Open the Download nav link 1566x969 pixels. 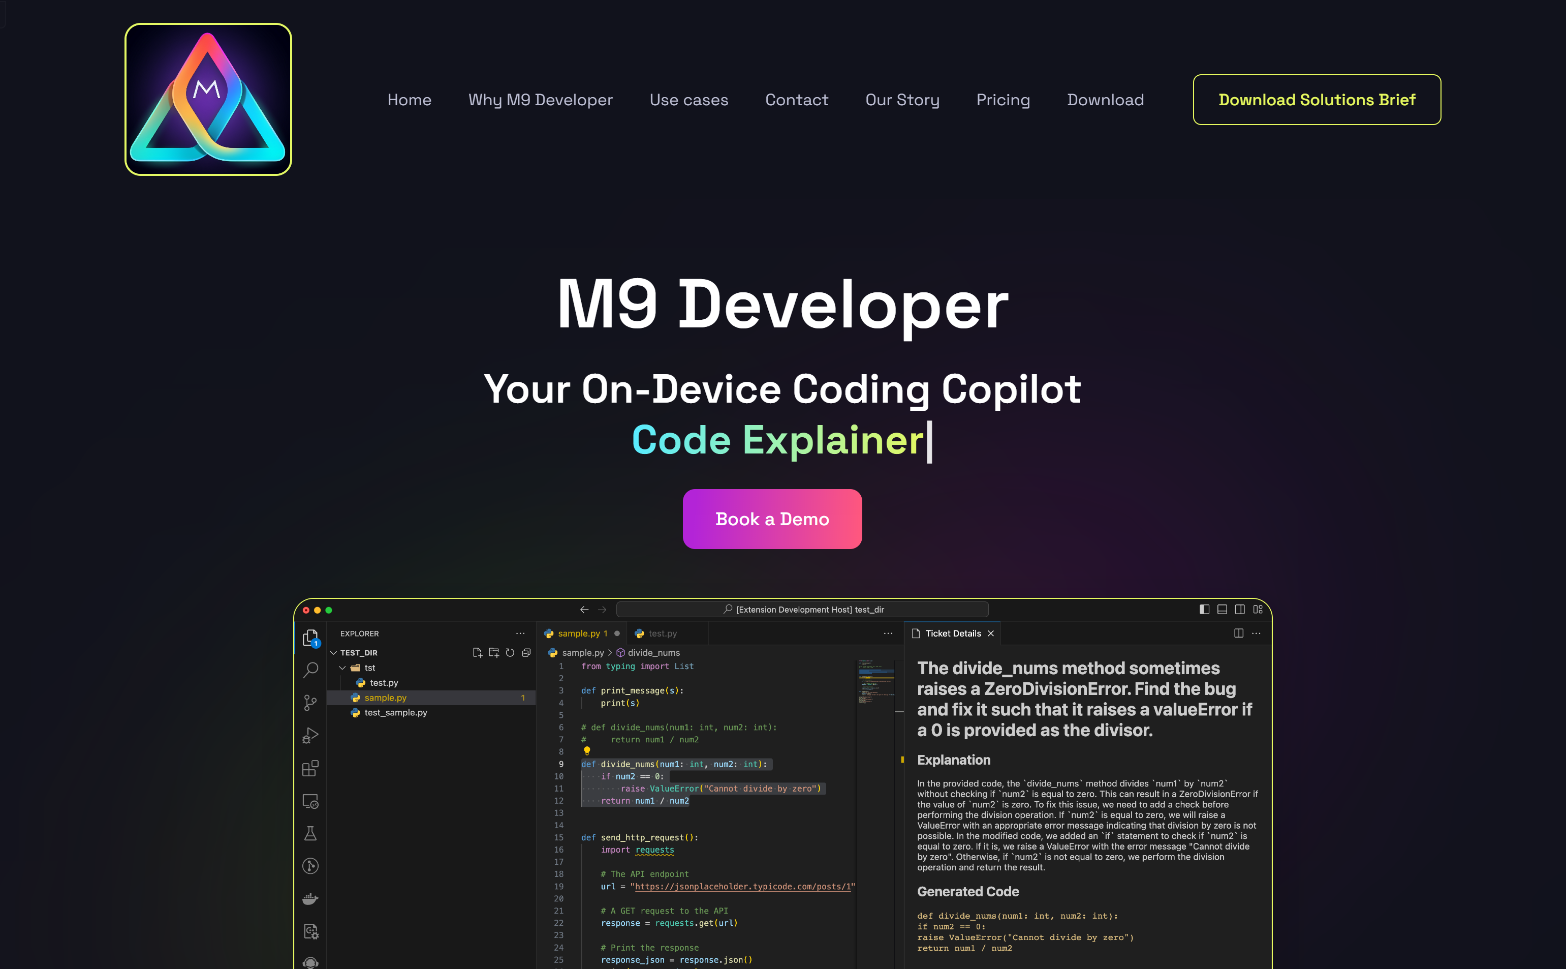point(1105,100)
